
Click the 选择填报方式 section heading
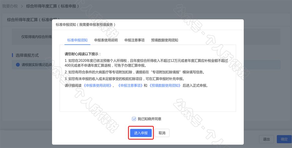pos(27,55)
